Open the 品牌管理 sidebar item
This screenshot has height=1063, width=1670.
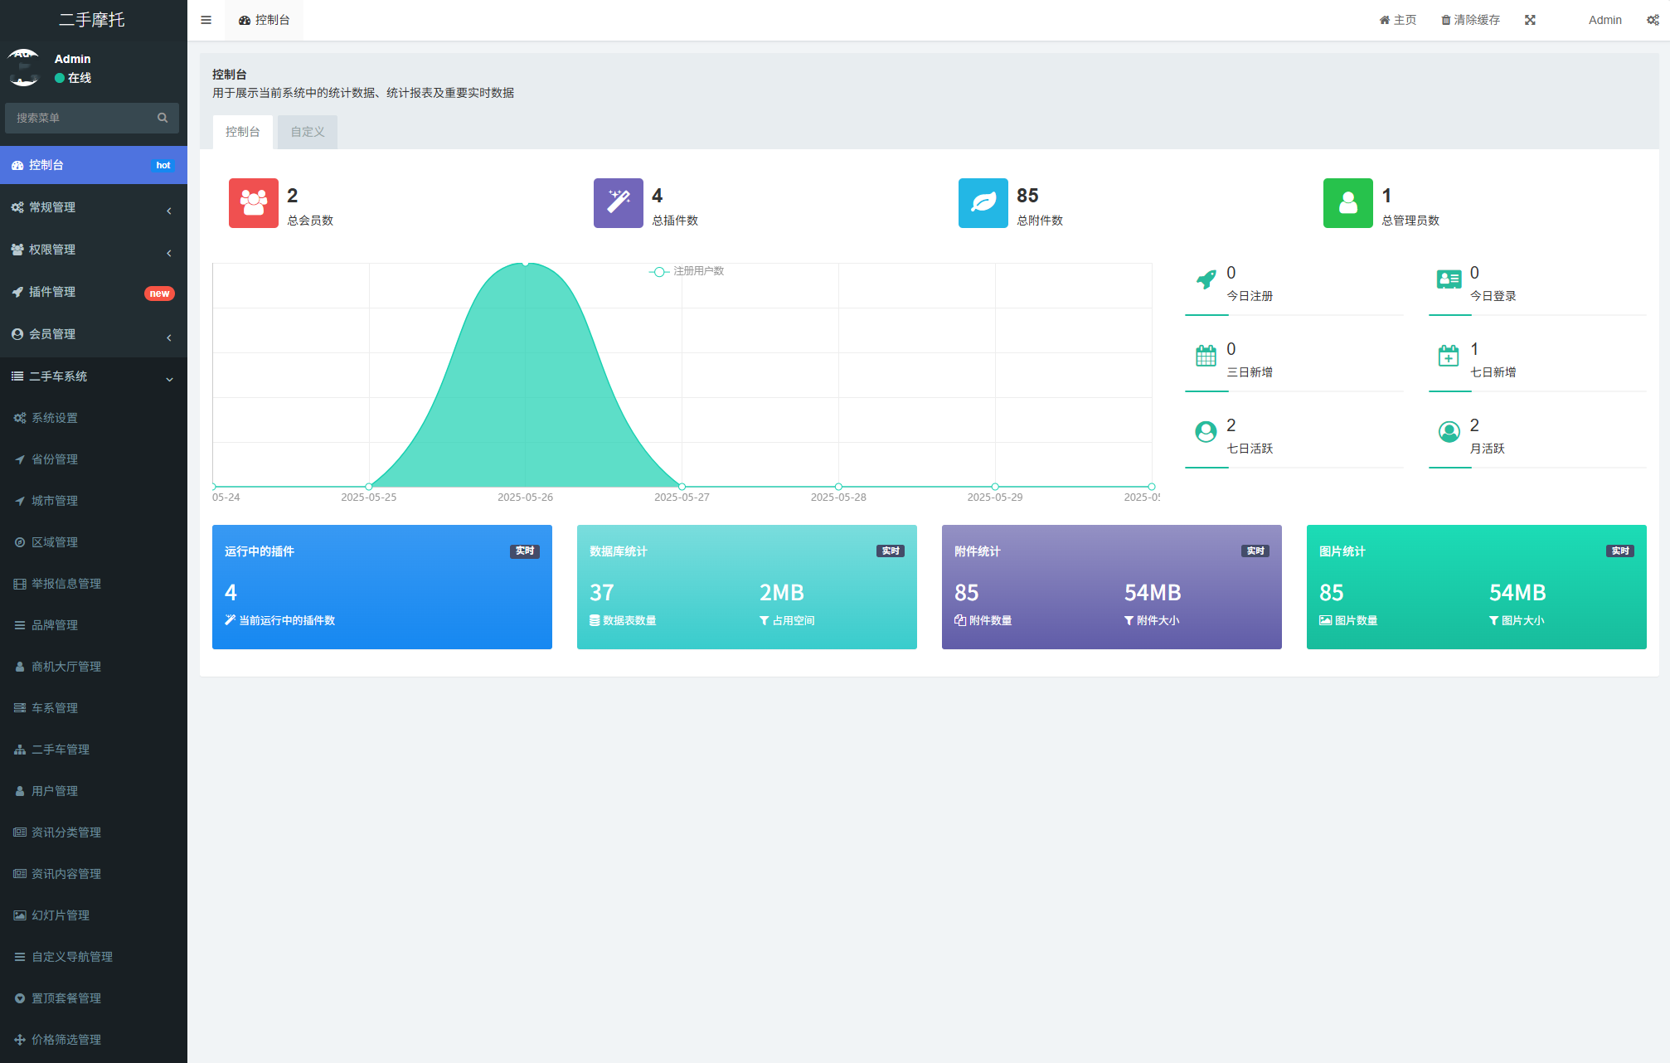point(55,625)
